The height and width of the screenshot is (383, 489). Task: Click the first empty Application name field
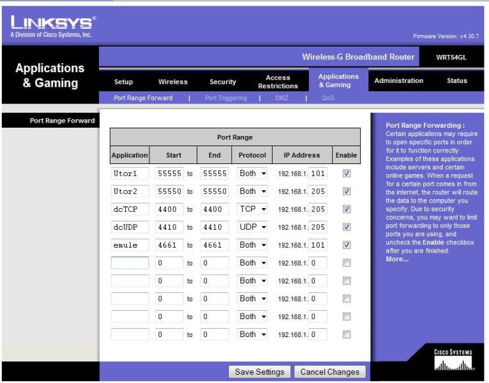click(x=130, y=263)
